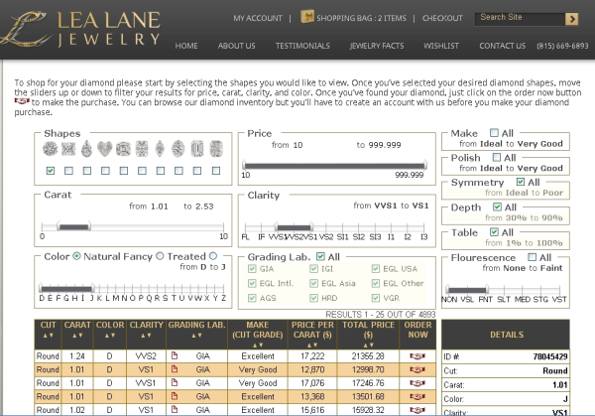This screenshot has height=416, width=595.
Task: Select the heart shape diamond icon
Action: pos(105,149)
